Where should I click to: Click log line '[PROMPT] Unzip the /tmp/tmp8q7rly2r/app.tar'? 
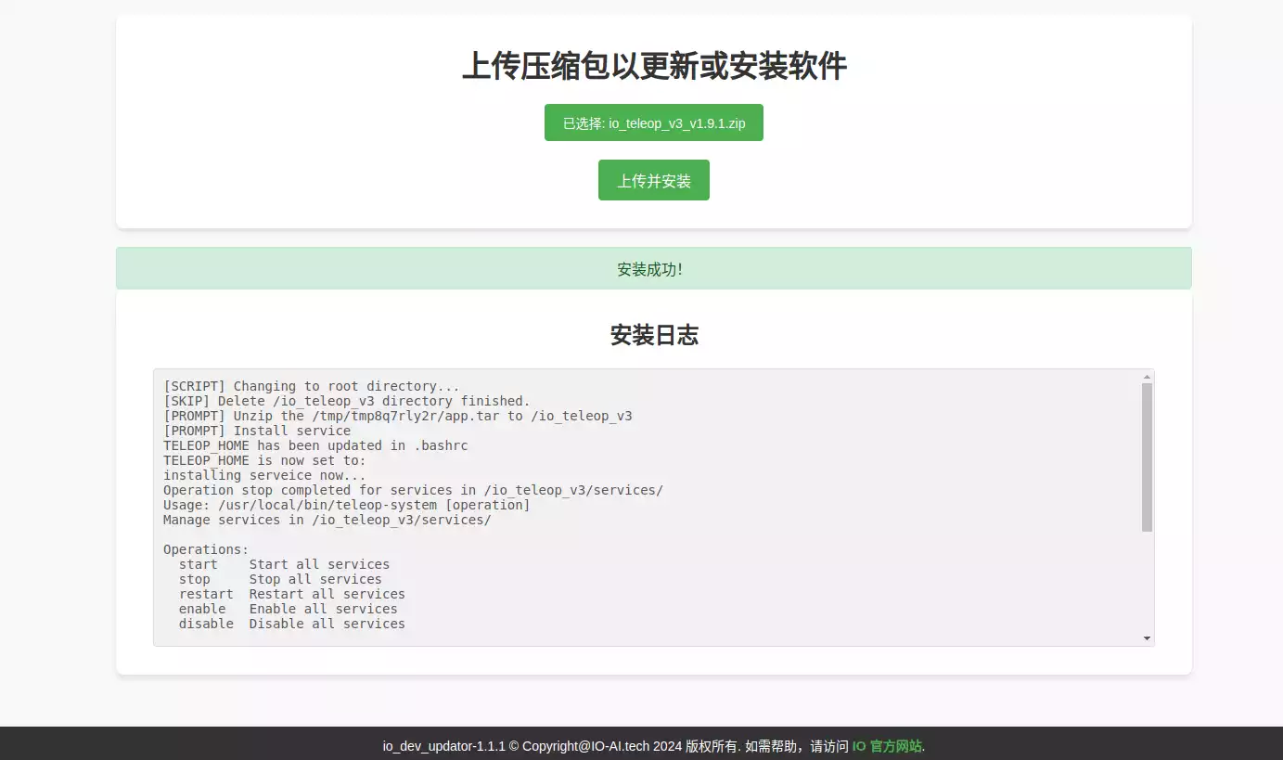coord(398,416)
